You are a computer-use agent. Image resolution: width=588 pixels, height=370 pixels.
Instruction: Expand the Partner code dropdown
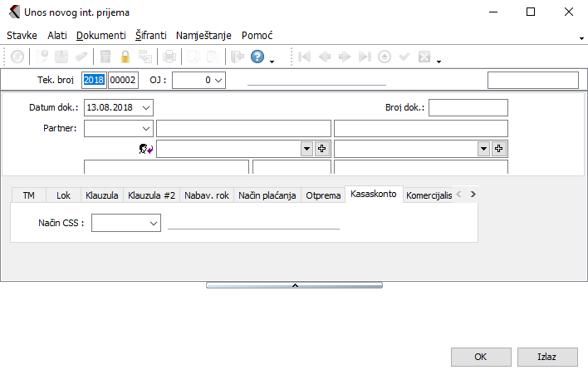point(146,128)
